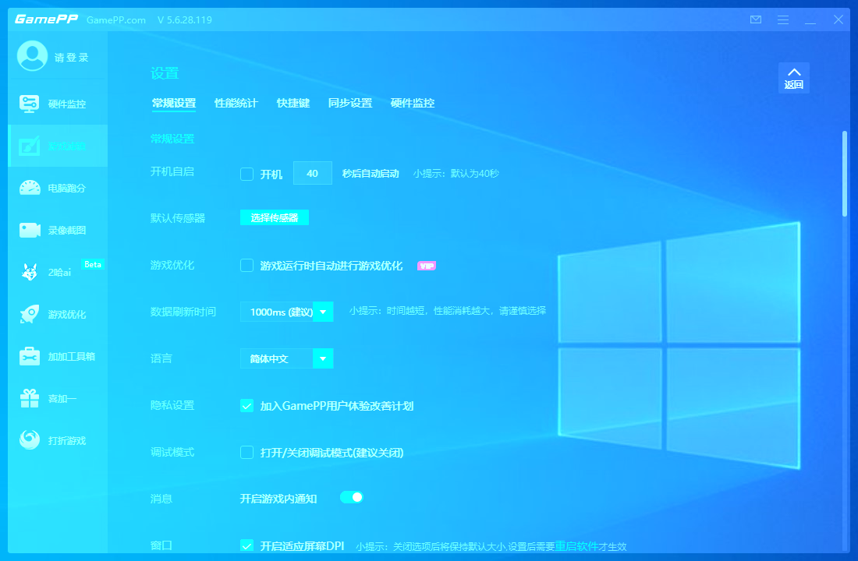
Task: Click the mail envelope icon in title bar
Action: (x=755, y=19)
